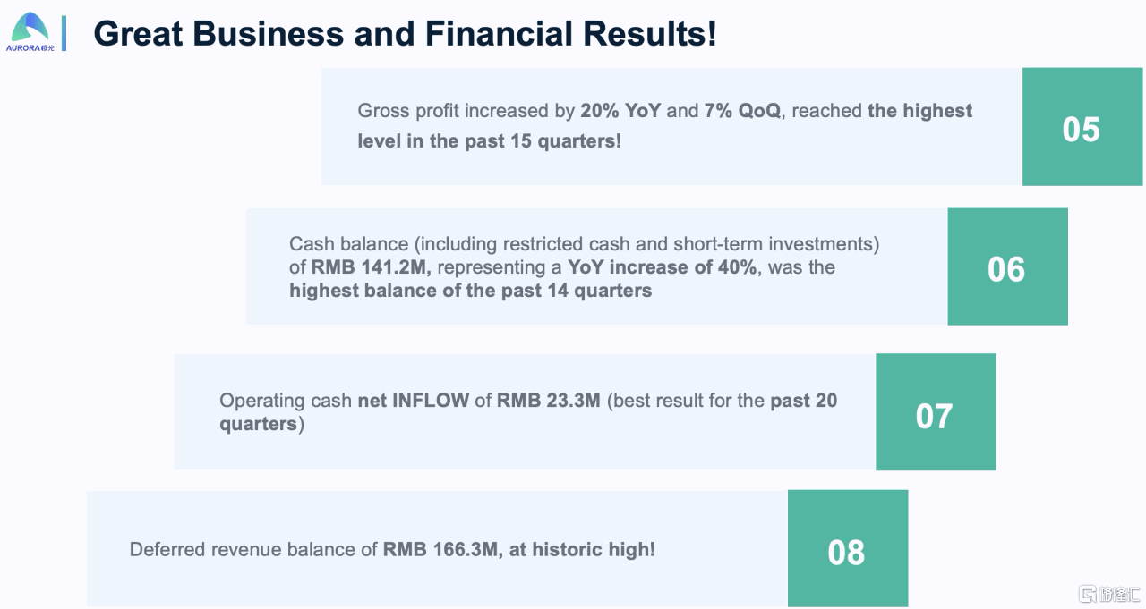Click 'Gross profit increased by' text
Image resolution: width=1146 pixels, height=609 pixels.
tap(466, 111)
